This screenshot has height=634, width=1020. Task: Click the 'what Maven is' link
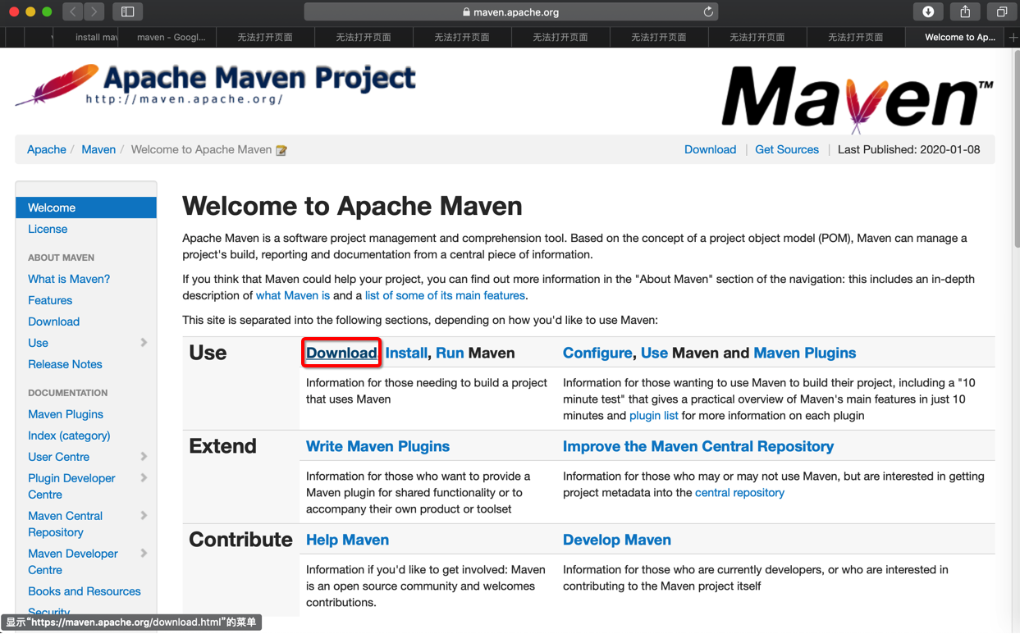(x=293, y=295)
